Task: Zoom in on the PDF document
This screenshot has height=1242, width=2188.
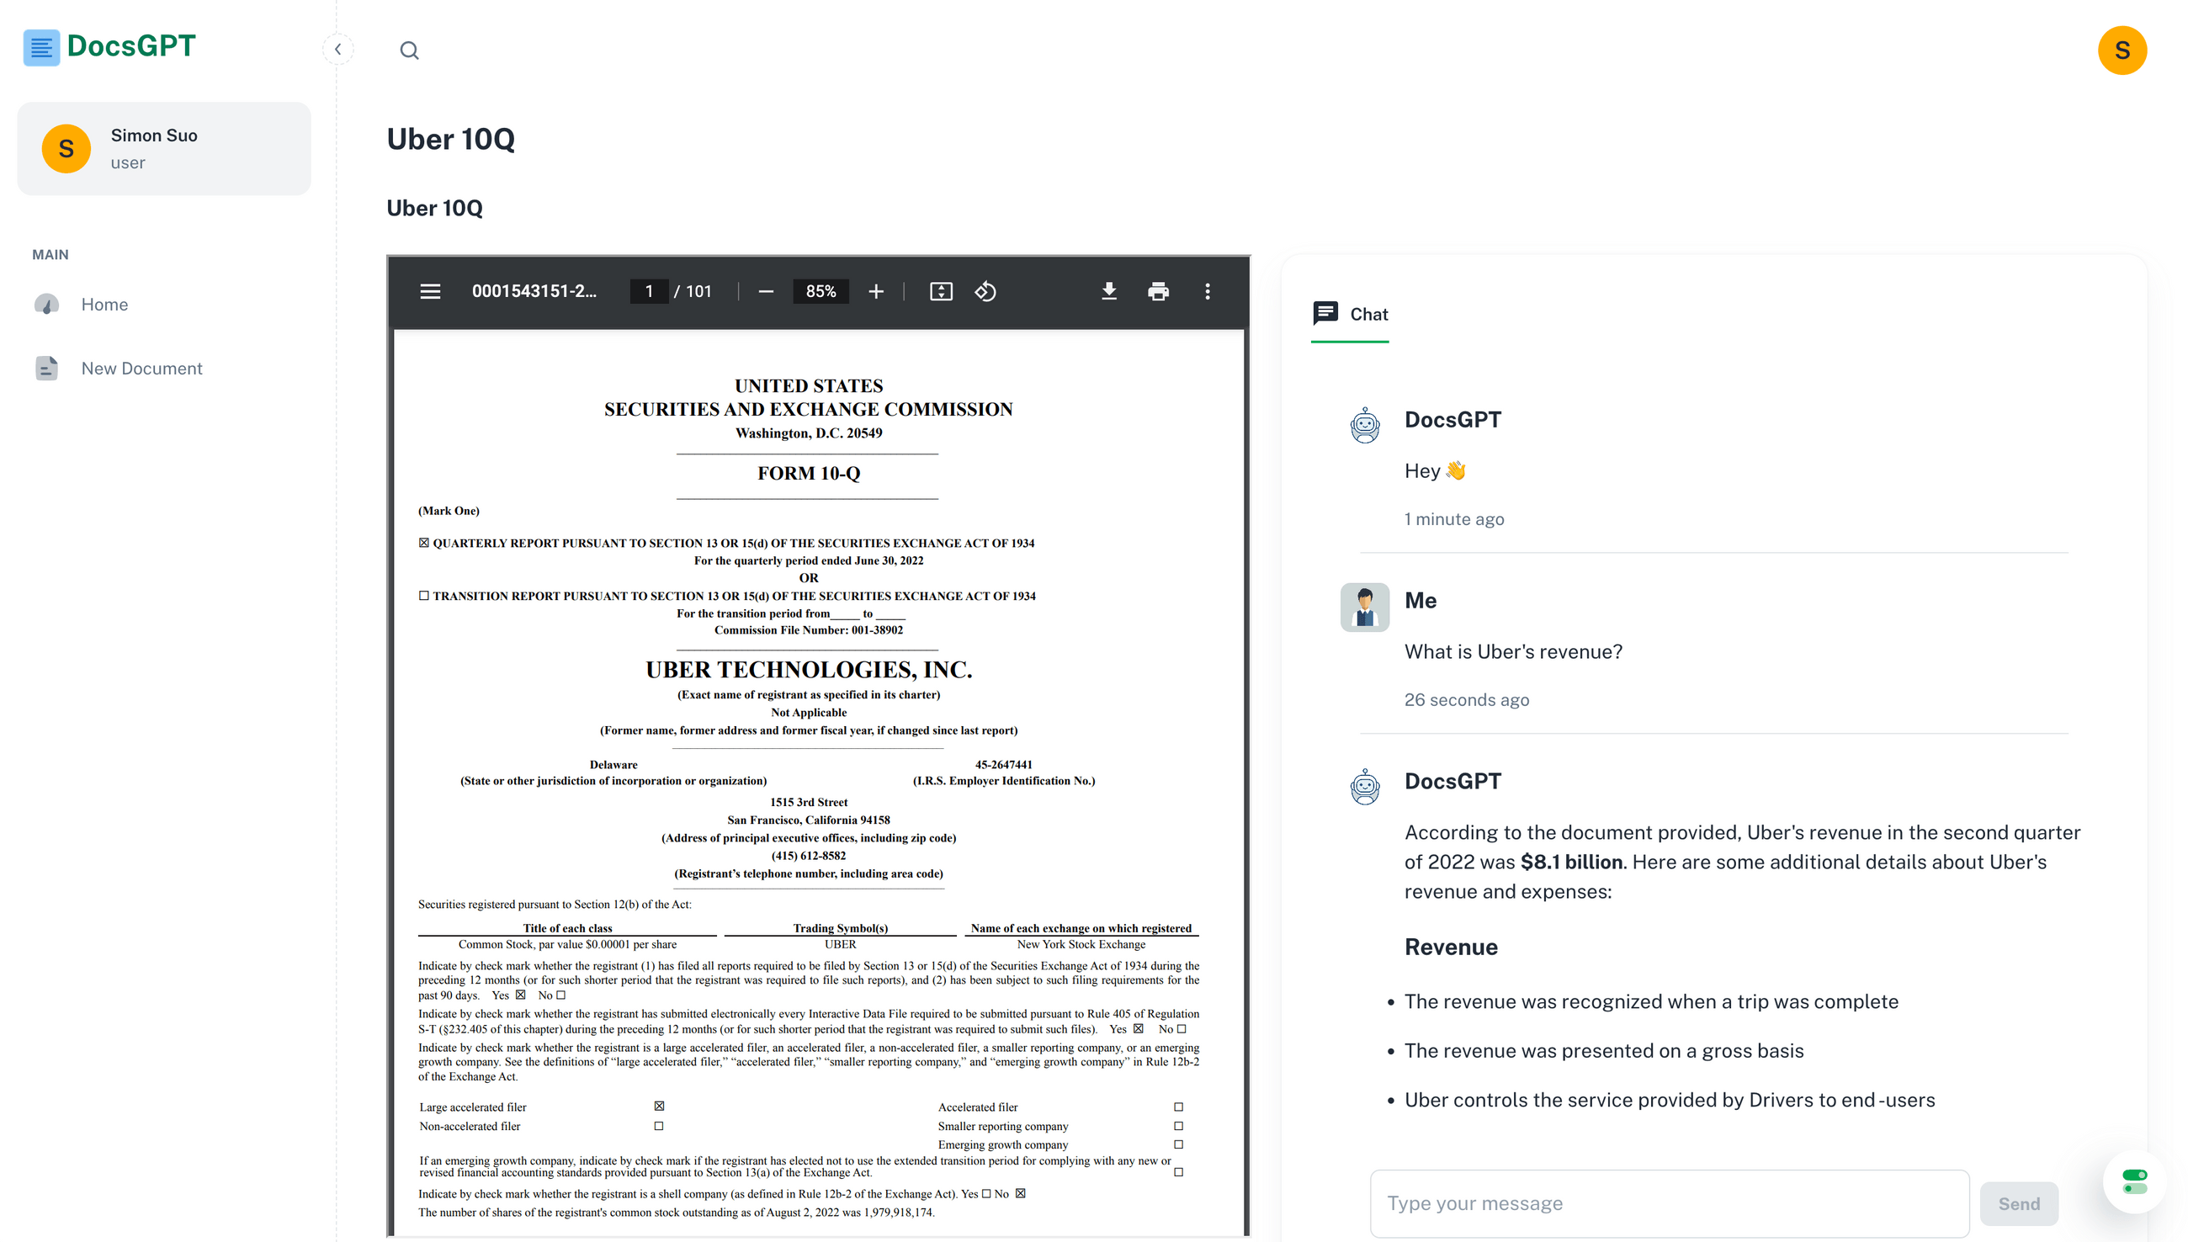Action: tap(876, 291)
